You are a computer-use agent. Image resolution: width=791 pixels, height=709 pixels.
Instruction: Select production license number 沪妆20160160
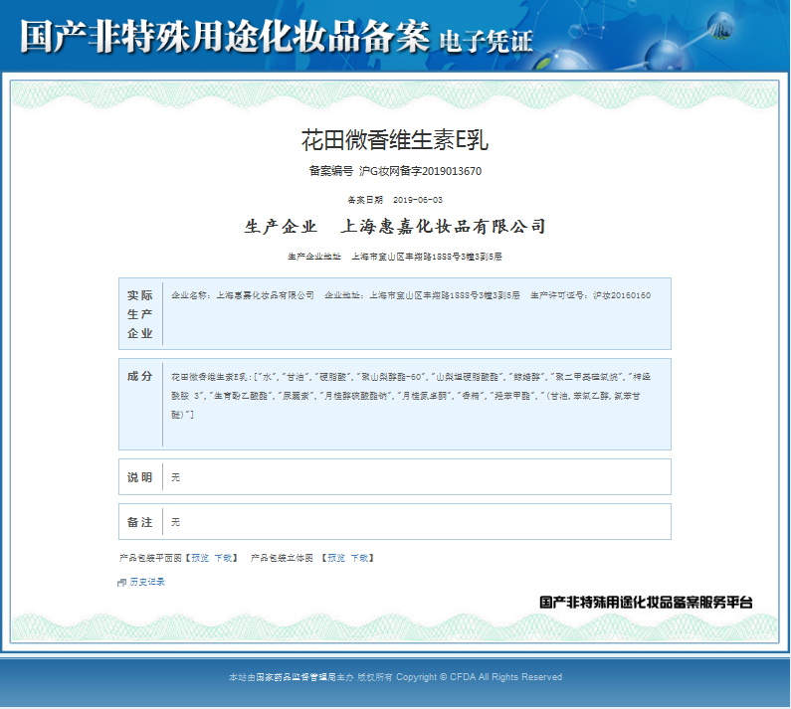(x=622, y=295)
